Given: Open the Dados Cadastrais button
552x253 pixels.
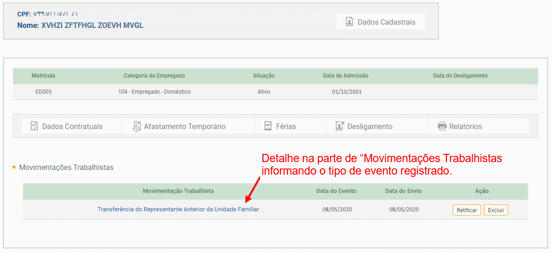Looking at the screenshot, I should tap(381, 22).
